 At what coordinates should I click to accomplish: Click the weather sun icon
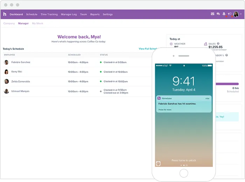171,44
